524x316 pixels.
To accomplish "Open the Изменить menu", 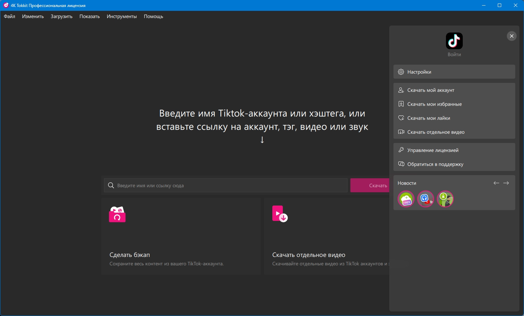I will pos(33,16).
